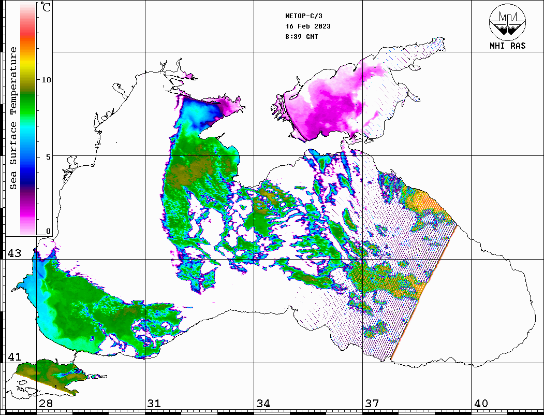
Task: Click the longitude label '34'
Action: (x=263, y=404)
